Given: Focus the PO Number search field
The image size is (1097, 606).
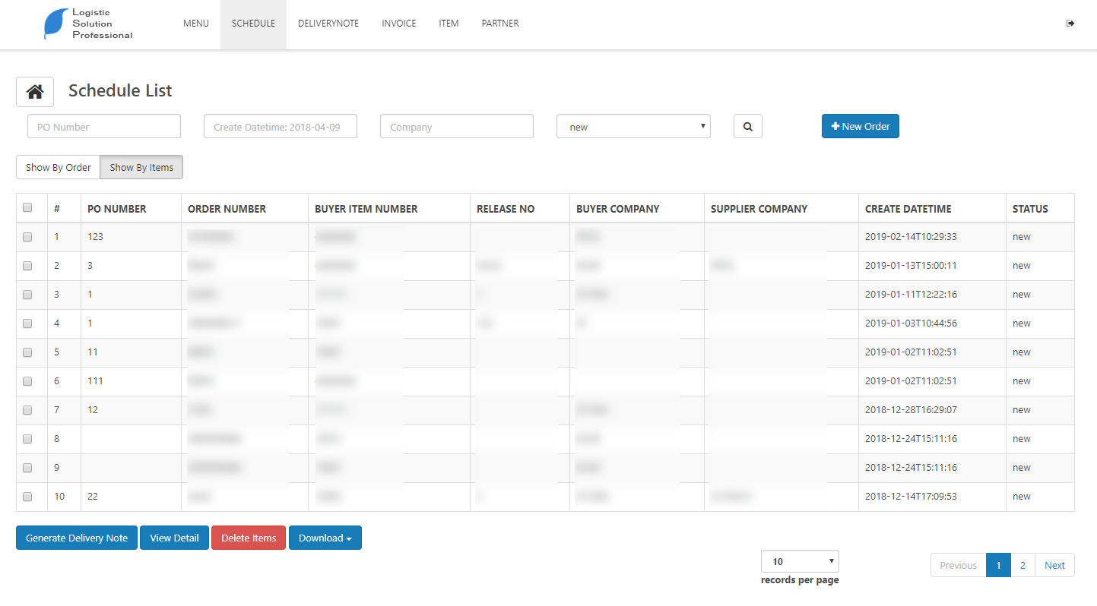Looking at the screenshot, I should (104, 127).
